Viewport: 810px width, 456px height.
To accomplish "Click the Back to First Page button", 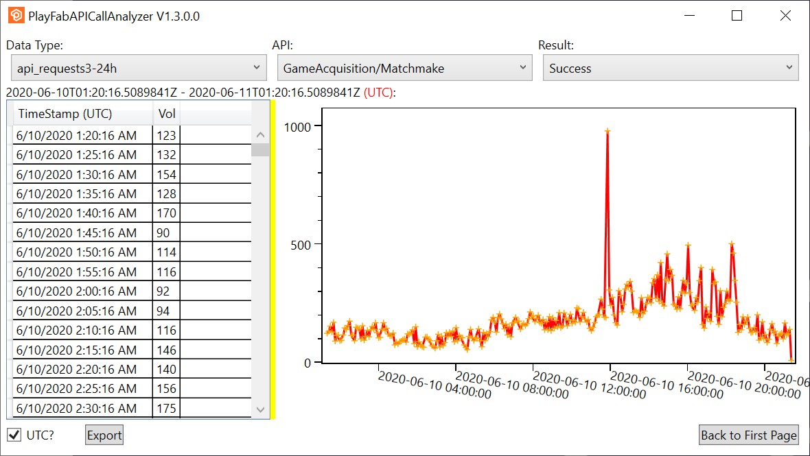I will click(x=748, y=435).
